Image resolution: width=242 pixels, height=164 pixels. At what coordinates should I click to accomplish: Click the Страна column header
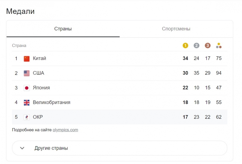(x=19, y=46)
